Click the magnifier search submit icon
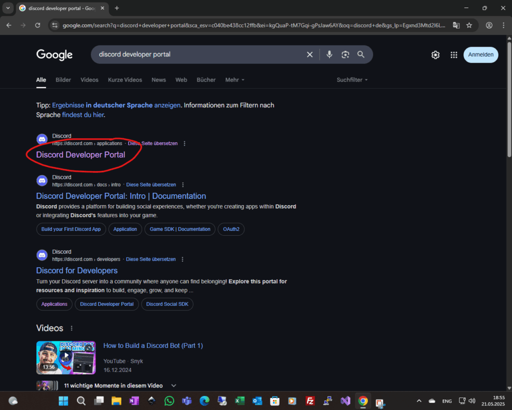This screenshot has height=410, width=512. tap(360, 55)
